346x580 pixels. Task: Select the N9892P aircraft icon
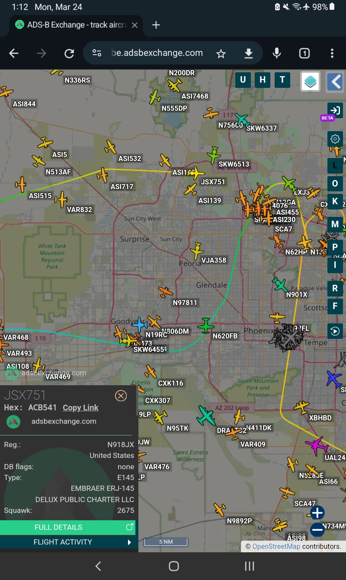220,509
